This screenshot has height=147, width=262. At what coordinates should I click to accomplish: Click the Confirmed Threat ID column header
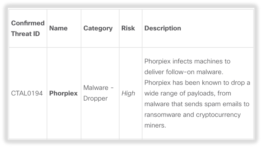28,28
